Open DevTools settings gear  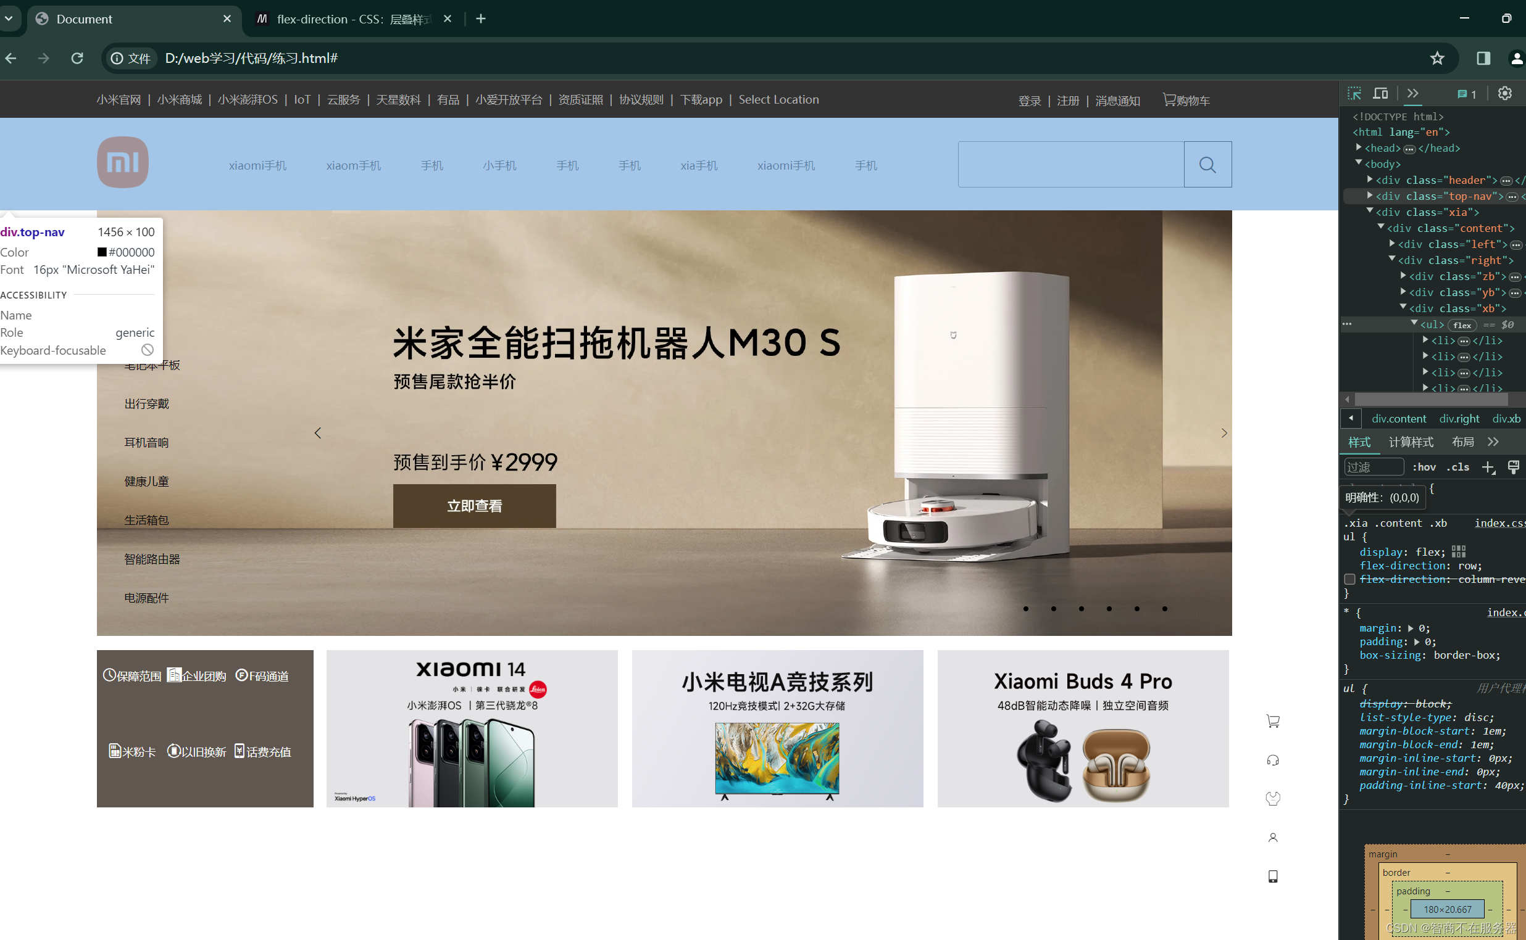click(x=1504, y=94)
